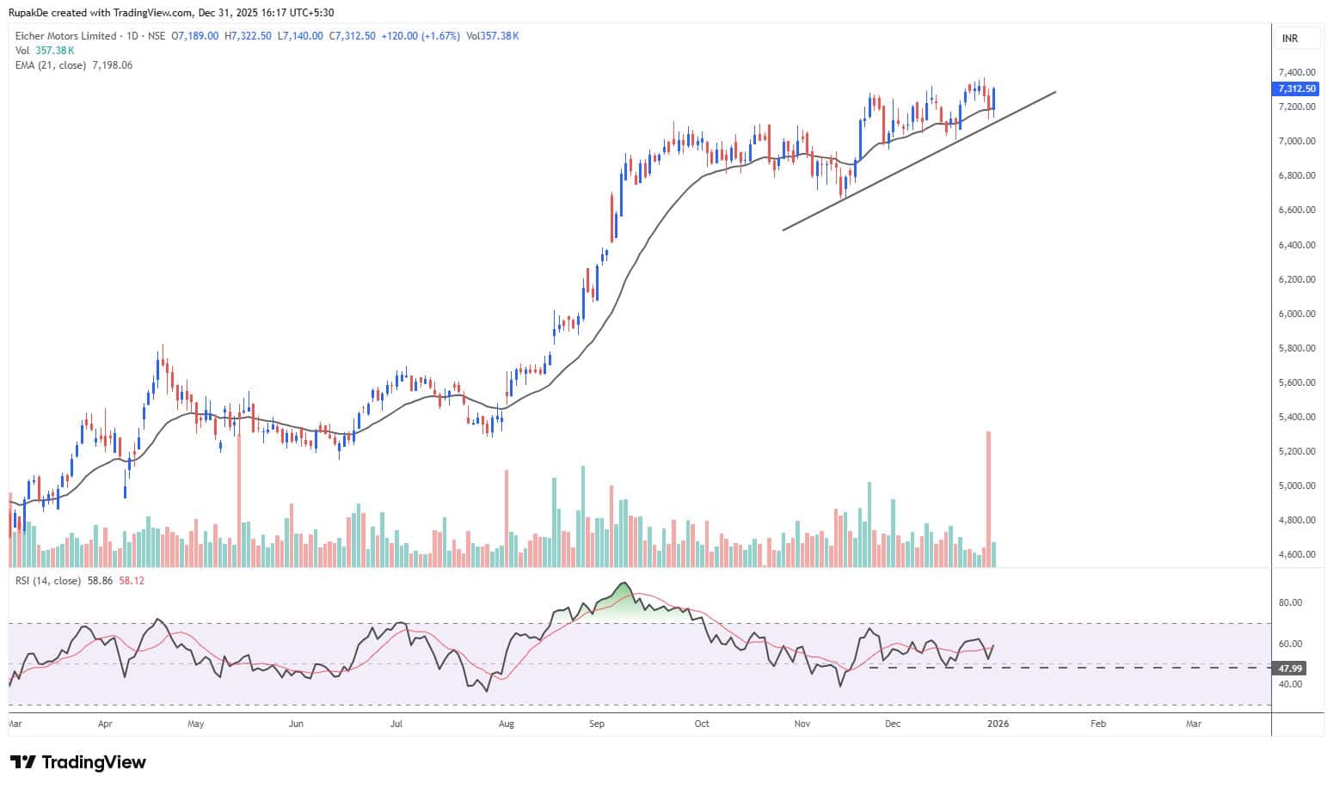This screenshot has height=788, width=1333.
Task: Click the Aug label on time axis
Action: tap(506, 724)
